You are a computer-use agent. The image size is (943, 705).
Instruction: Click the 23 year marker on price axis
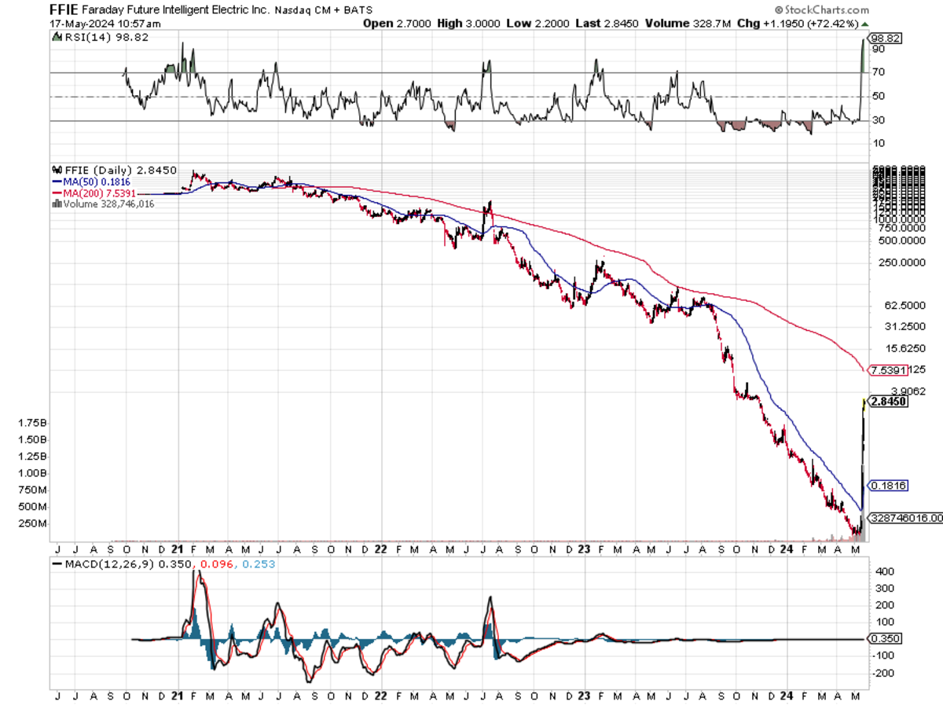(584, 550)
